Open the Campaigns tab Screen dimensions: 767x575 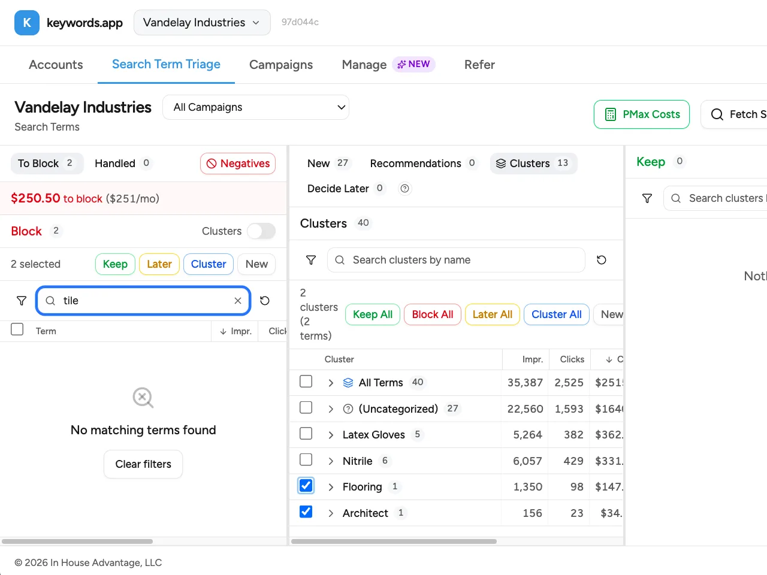281,65
